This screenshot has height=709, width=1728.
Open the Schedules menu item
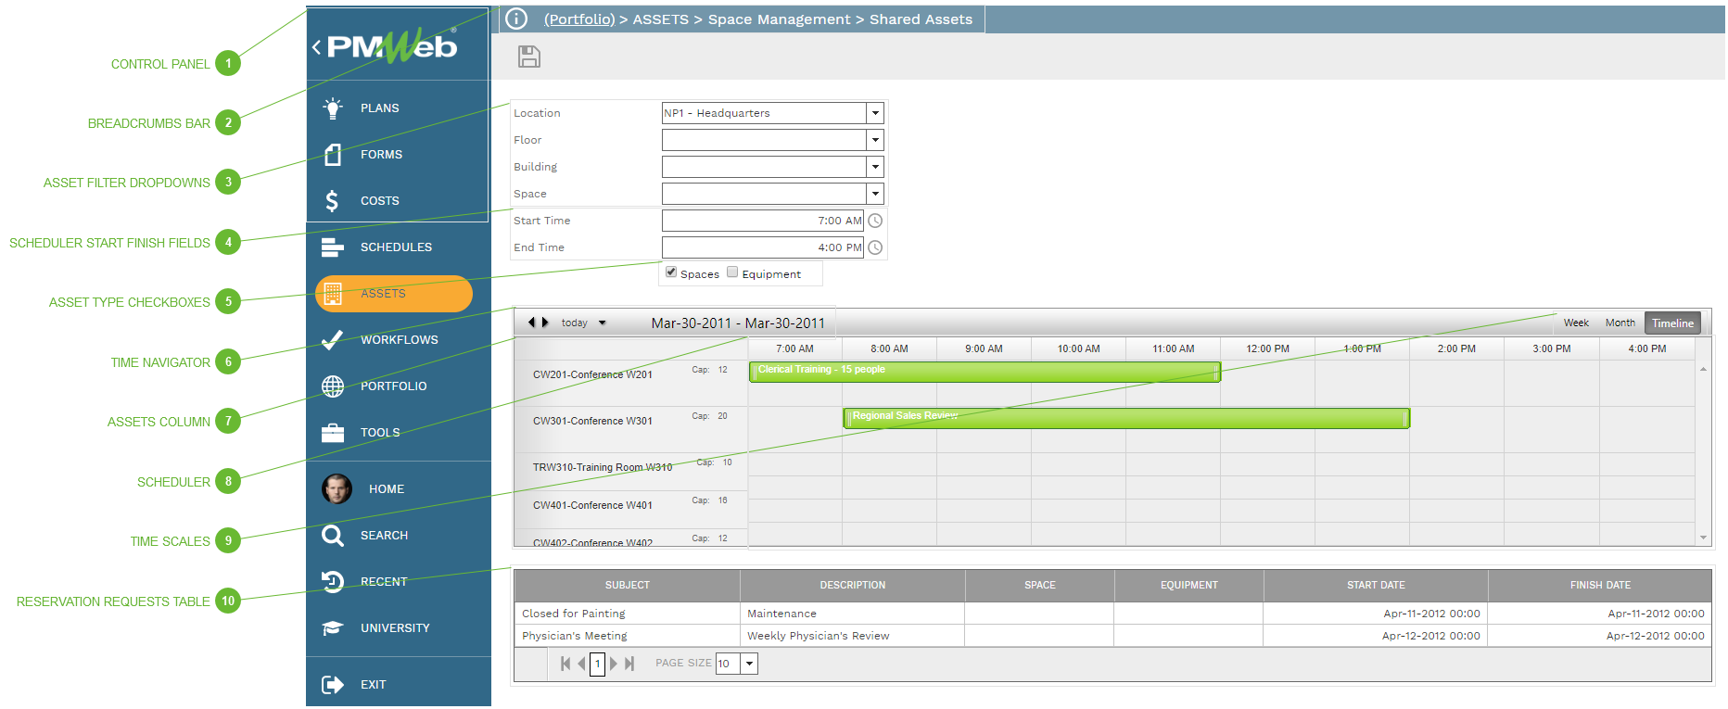pos(396,247)
